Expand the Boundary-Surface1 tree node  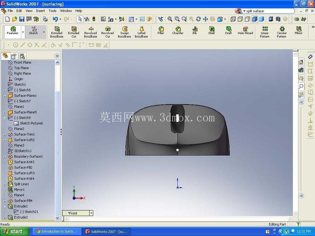click(x=5, y=157)
